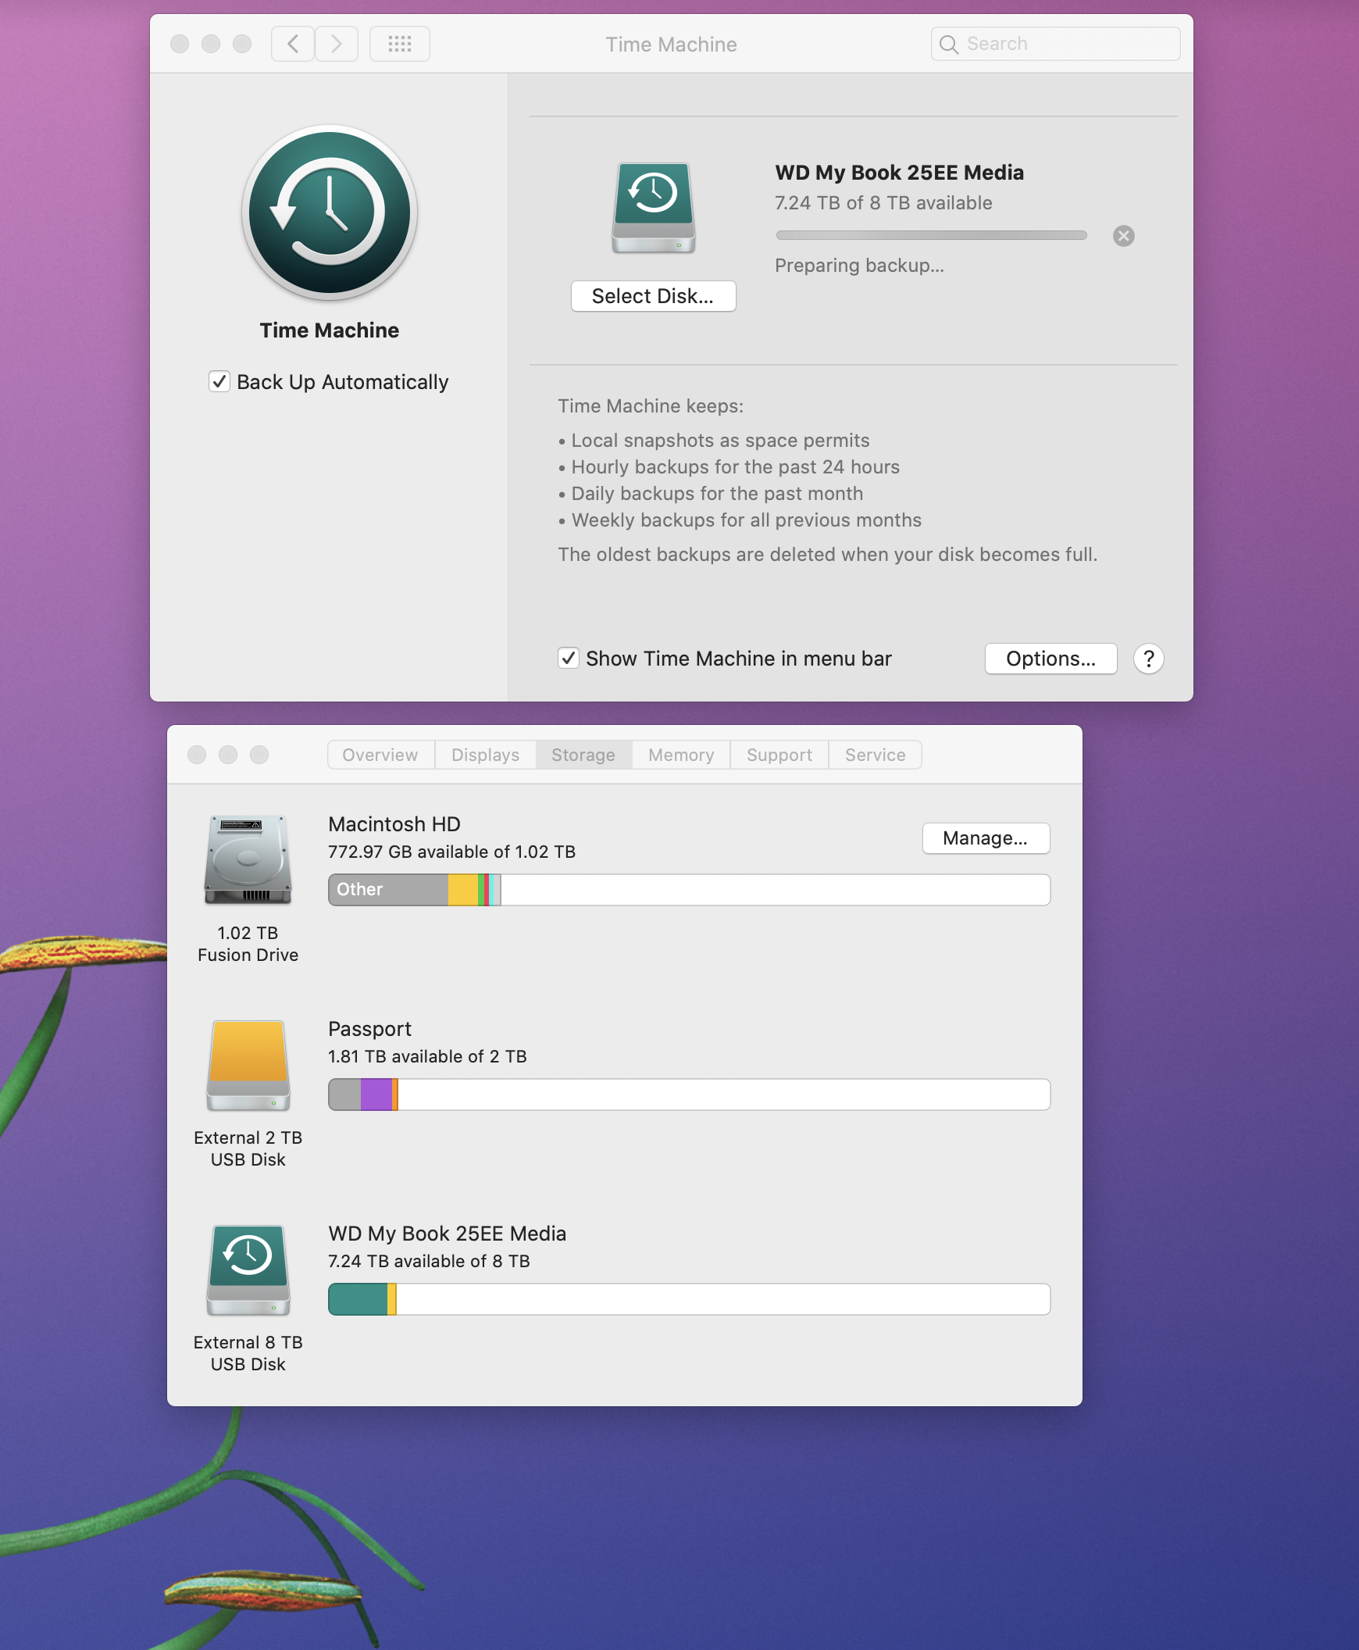Click 'Daily backups for the past month' line
The height and width of the screenshot is (1650, 1359).
point(717,493)
